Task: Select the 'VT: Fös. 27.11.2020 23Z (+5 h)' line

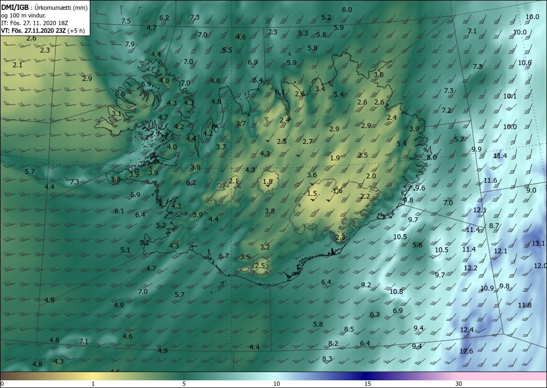Action: (43, 30)
